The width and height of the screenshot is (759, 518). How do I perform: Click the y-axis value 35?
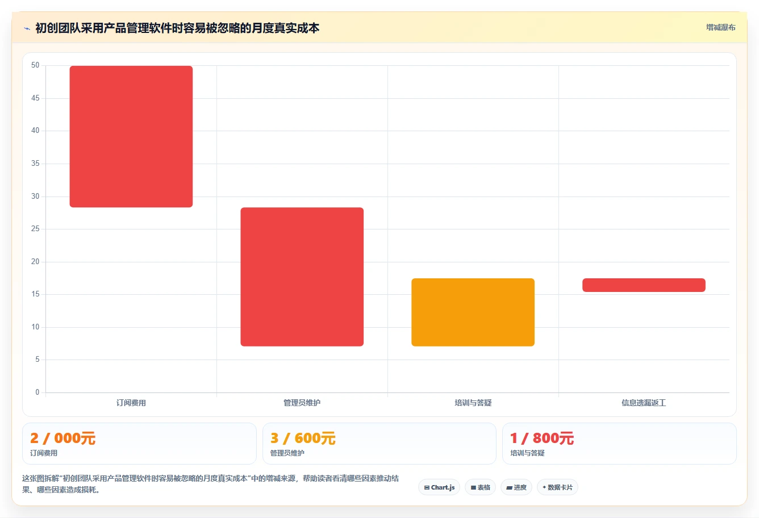(x=35, y=164)
